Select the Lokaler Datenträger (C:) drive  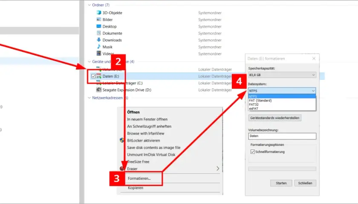click(123, 83)
